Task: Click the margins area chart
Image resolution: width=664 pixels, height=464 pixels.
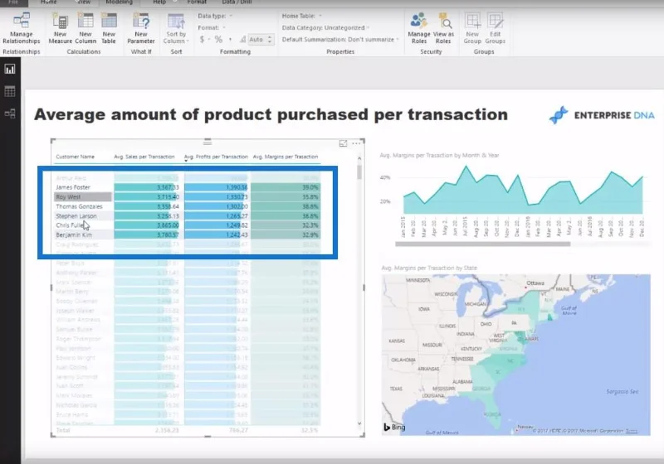Action: tap(523, 191)
